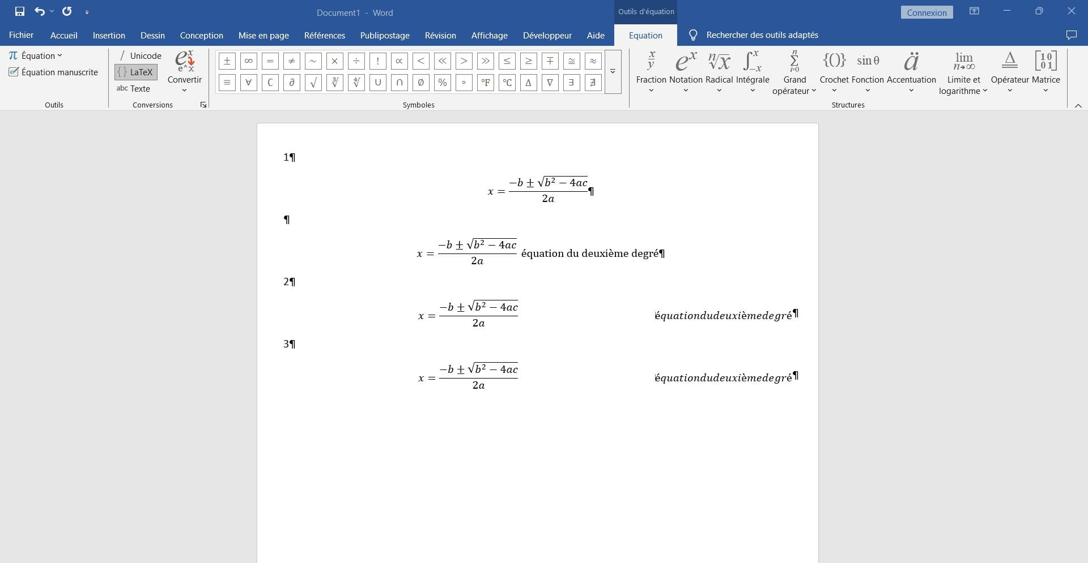Open the Équation dropdown in Outils
The image size is (1088, 563).
point(35,55)
